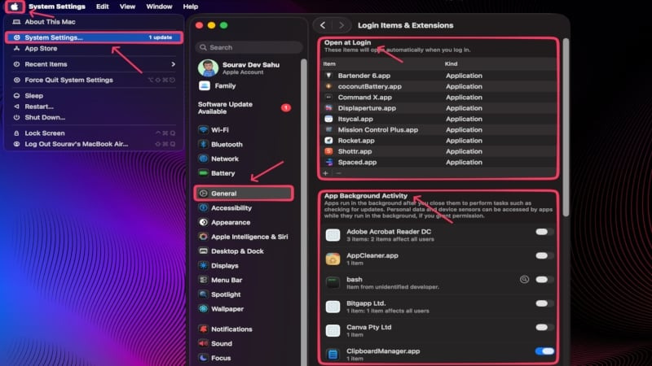Go forward with the right chevron

click(341, 25)
